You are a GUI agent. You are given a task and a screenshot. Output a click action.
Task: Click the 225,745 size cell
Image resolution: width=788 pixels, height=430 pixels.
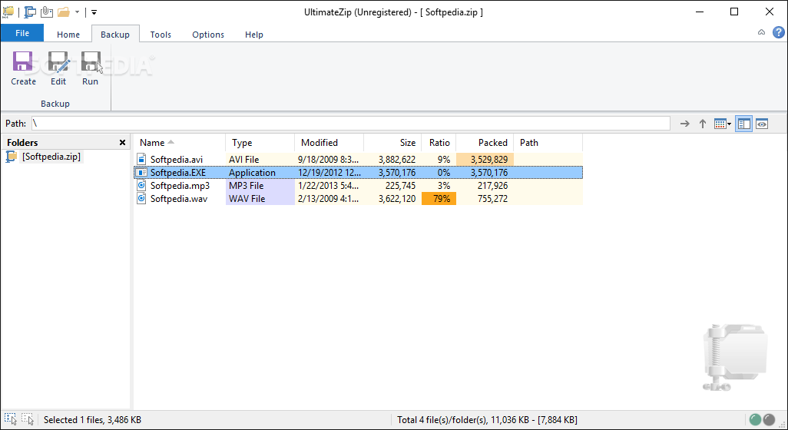(392, 185)
